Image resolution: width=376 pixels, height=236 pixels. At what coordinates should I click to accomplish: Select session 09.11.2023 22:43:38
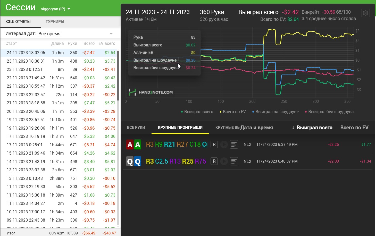(59, 220)
